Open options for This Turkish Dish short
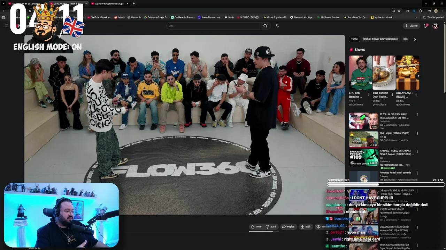 click(x=393, y=94)
